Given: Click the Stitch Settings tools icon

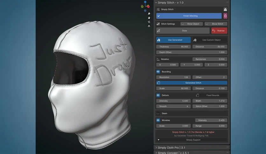Looking at the screenshot, I should tap(158, 24).
